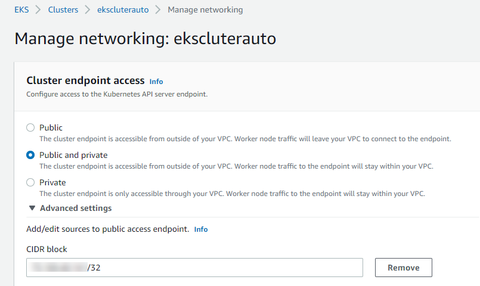Collapse Advanced settings using the triangle arrow

point(31,208)
